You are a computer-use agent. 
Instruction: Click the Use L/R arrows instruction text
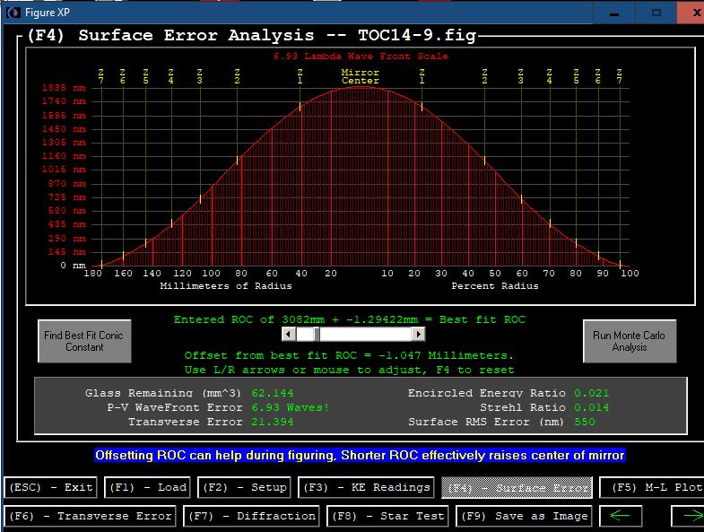coord(349,370)
